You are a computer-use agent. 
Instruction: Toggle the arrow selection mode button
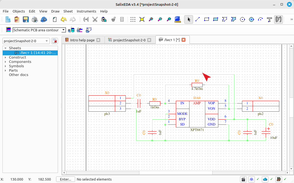point(188,19)
